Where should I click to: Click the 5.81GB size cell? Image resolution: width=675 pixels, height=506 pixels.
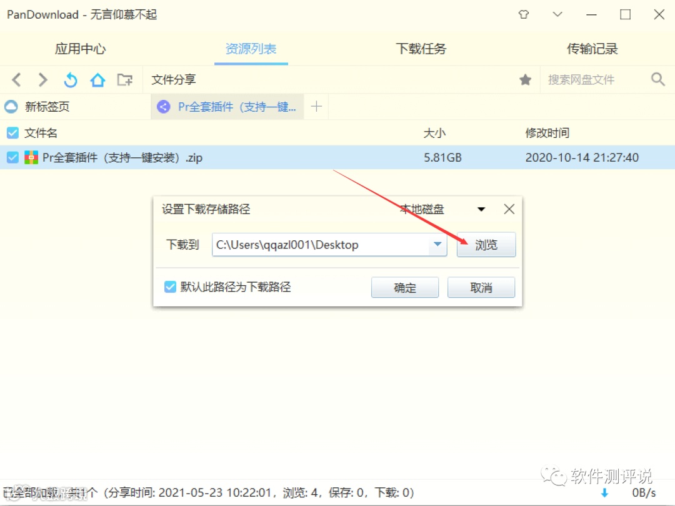pos(442,157)
